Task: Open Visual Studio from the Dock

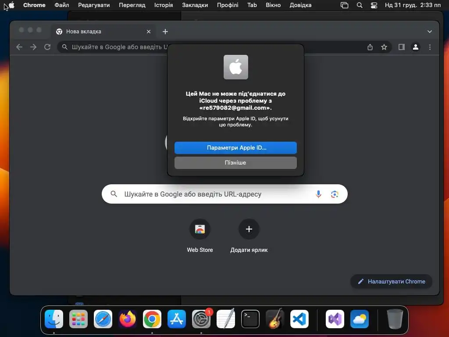Action: [x=335, y=319]
